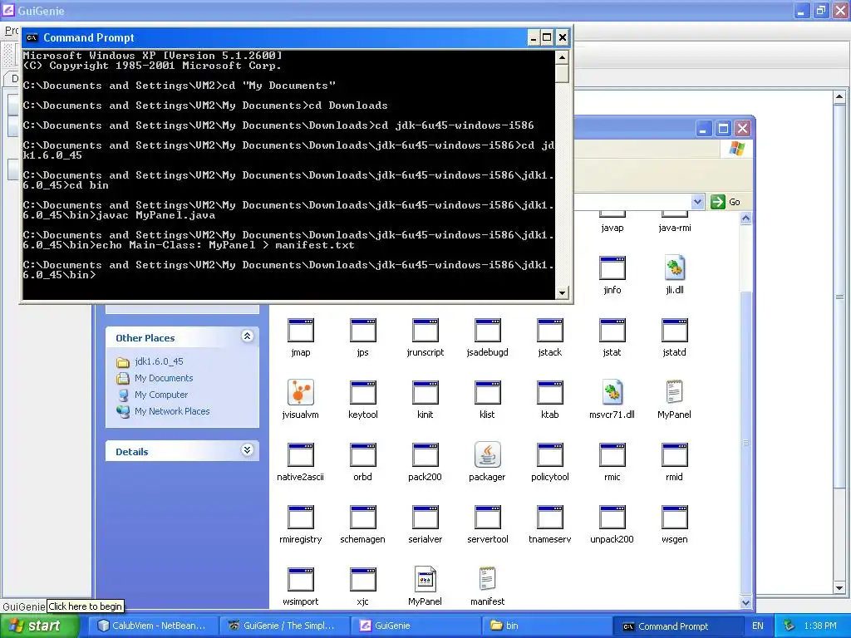Select the keytool file icon

coord(362,393)
